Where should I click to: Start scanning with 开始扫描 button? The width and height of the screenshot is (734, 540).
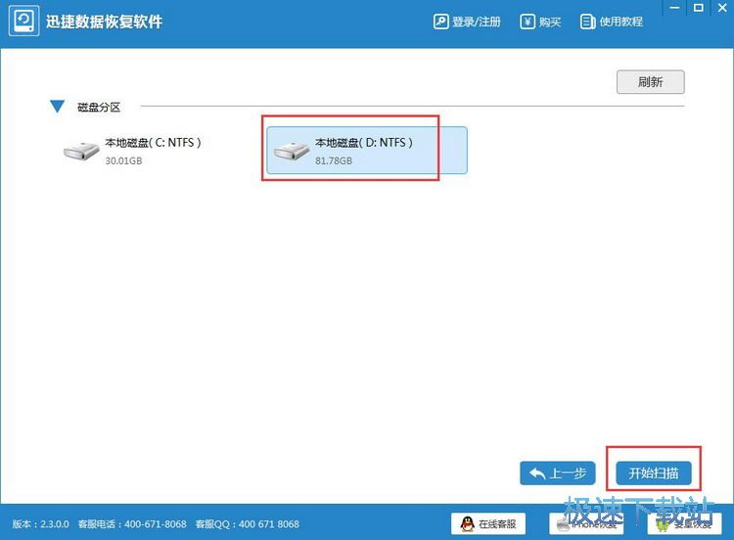(654, 473)
